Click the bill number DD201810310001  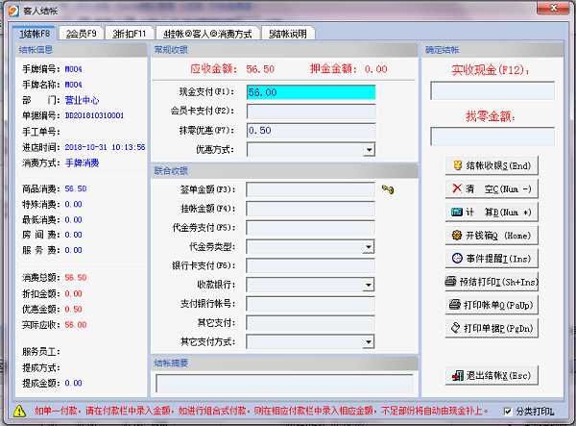94,115
